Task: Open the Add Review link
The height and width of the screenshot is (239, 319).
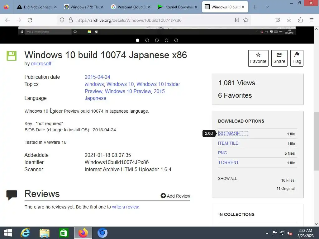Action: (175, 196)
